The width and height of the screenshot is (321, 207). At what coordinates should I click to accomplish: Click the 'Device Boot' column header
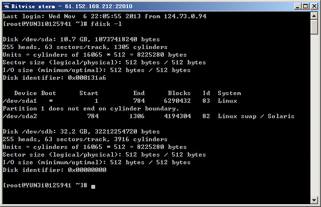coord(35,93)
